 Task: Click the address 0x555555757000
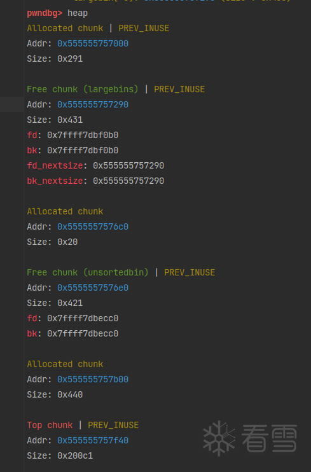(93, 44)
